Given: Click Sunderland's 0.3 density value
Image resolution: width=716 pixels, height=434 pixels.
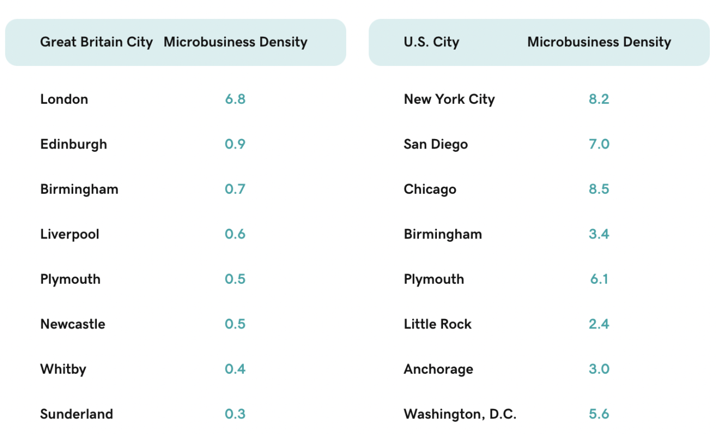Looking at the screenshot, I should (235, 414).
